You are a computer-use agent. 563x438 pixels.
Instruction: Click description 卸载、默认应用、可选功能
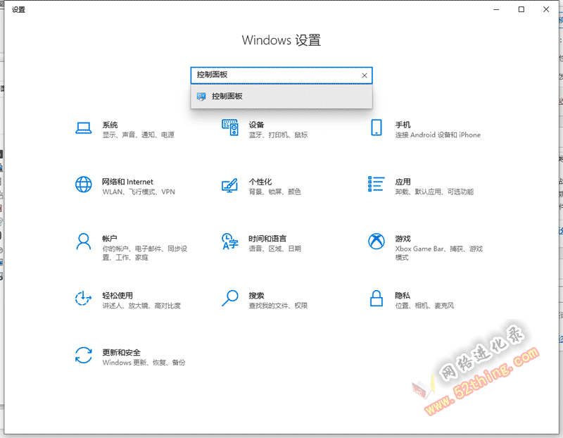(434, 192)
